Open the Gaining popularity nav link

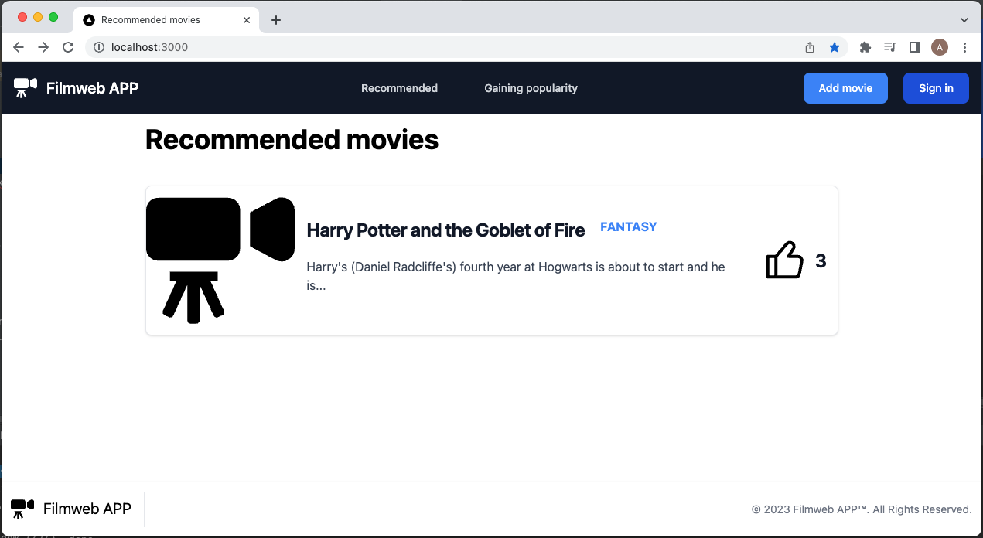[x=531, y=88]
